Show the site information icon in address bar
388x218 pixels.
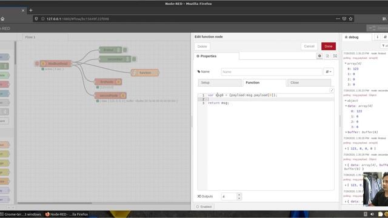click(x=43, y=19)
